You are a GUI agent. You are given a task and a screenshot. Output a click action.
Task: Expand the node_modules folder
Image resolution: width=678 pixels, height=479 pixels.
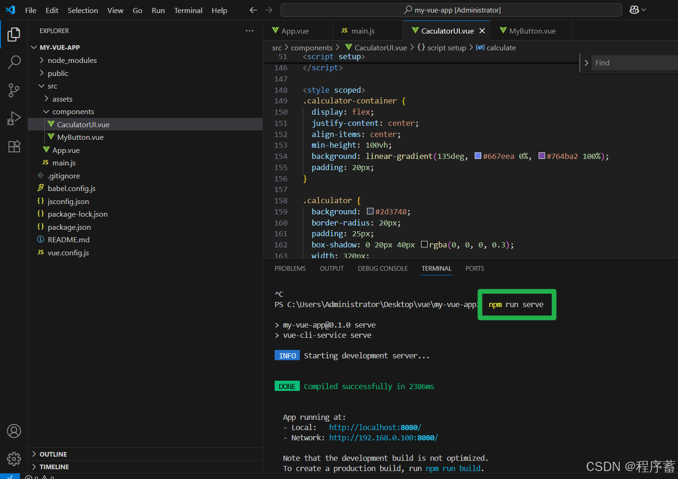145,60
